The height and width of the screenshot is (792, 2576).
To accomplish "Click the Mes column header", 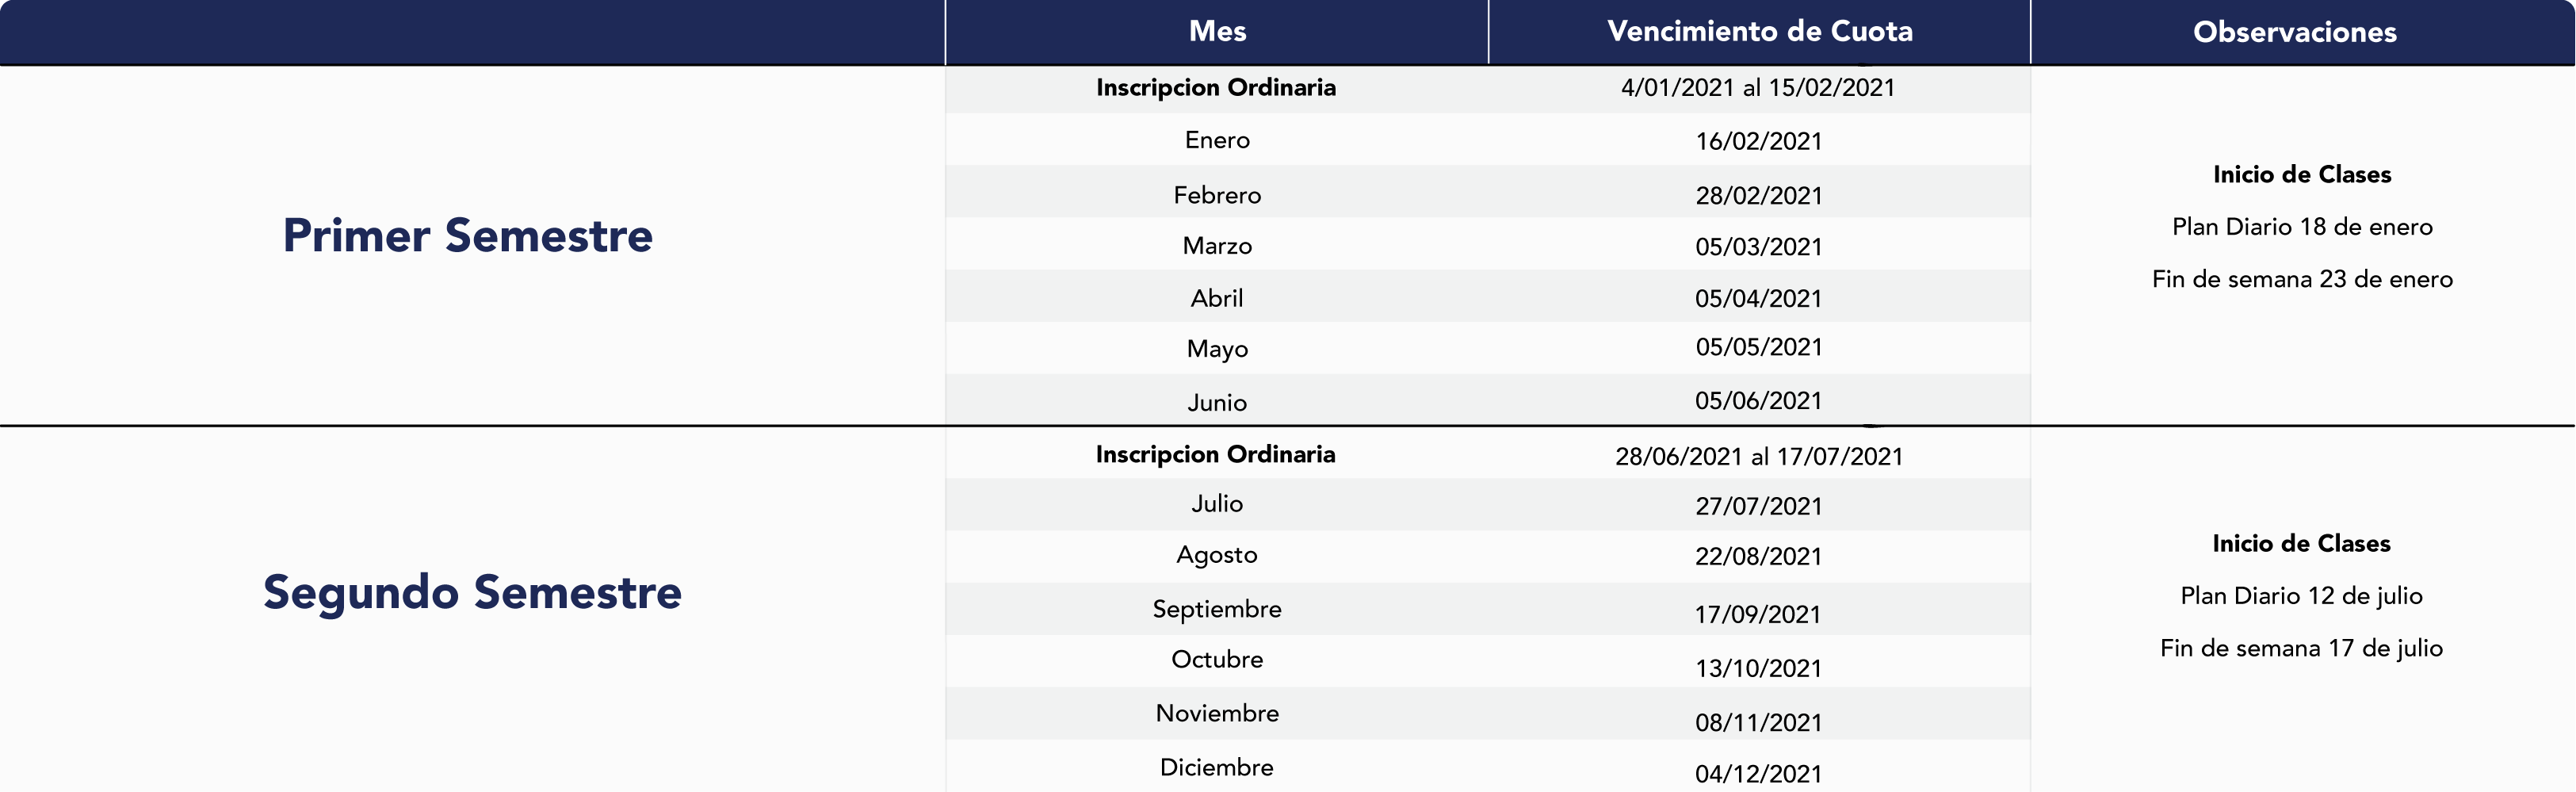I will click(1217, 31).
